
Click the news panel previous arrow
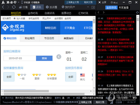(x=99, y=12)
